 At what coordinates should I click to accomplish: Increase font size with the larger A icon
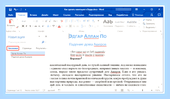coord(46,21)
